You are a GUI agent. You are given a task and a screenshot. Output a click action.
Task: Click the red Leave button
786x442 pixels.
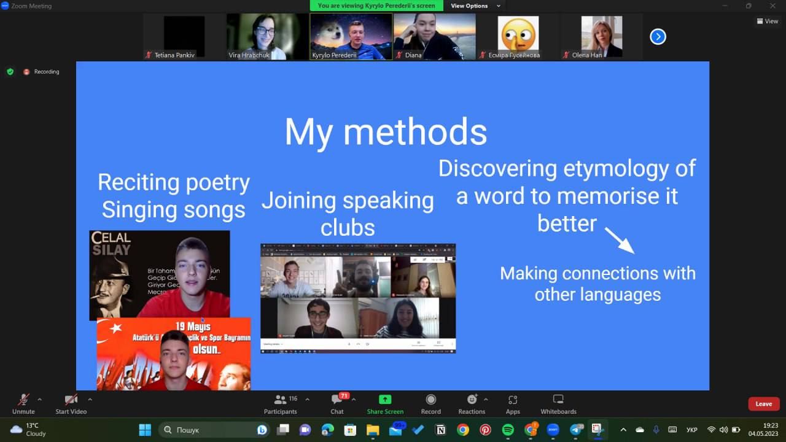(763, 404)
